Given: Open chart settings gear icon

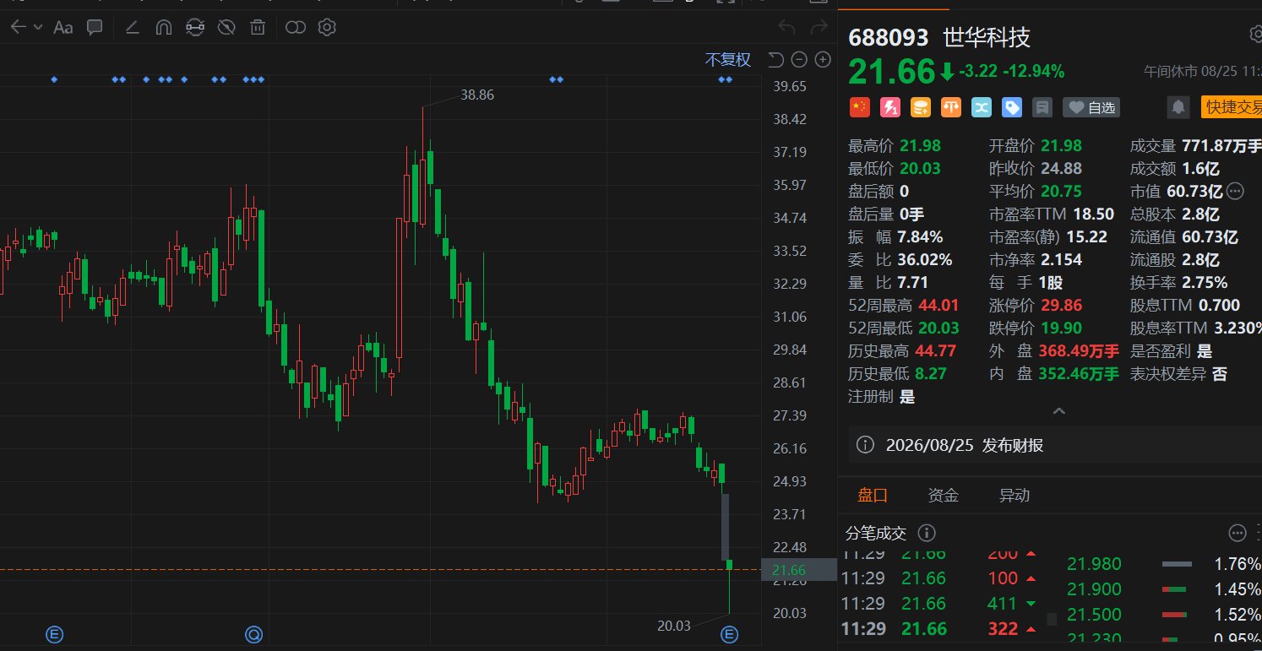Looking at the screenshot, I should point(327,28).
